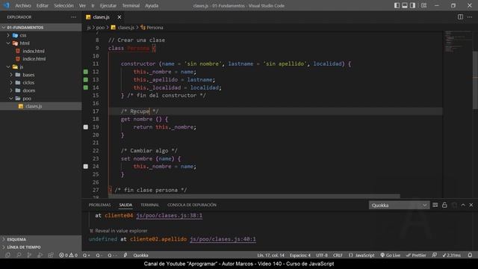The width and height of the screenshot is (478, 269).
Task: Close the clases.js editor tab
Action: [x=119, y=17]
